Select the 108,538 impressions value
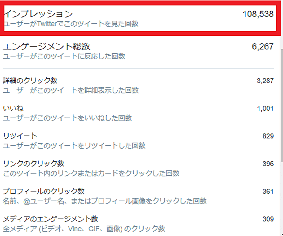283x236 pixels. click(258, 14)
